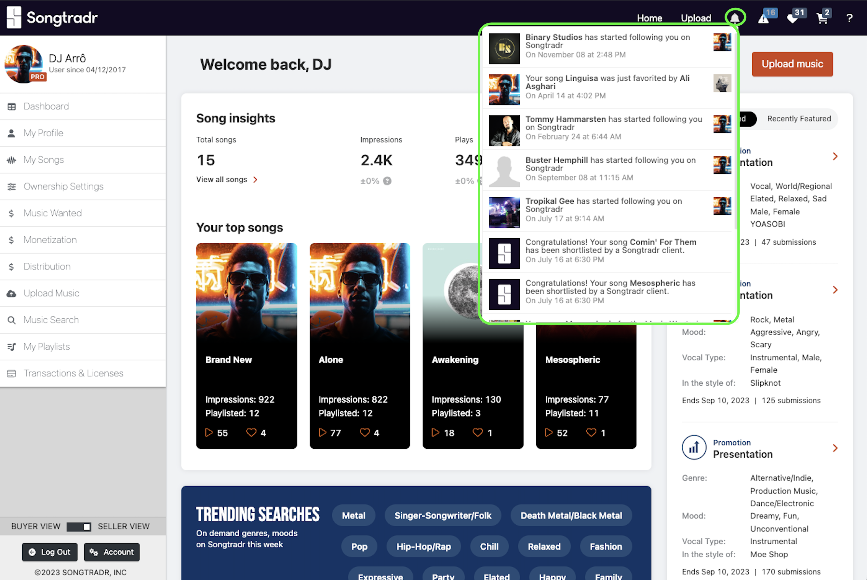Screen dimensions: 867x580
Task: Favorite heart on Alone card
Action: tap(365, 433)
